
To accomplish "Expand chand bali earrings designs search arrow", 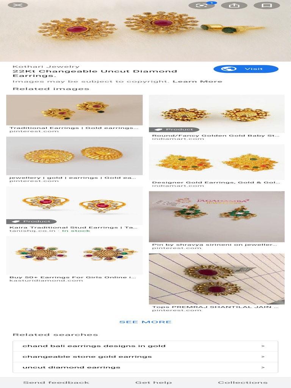I will pyautogui.click(x=263, y=346).
